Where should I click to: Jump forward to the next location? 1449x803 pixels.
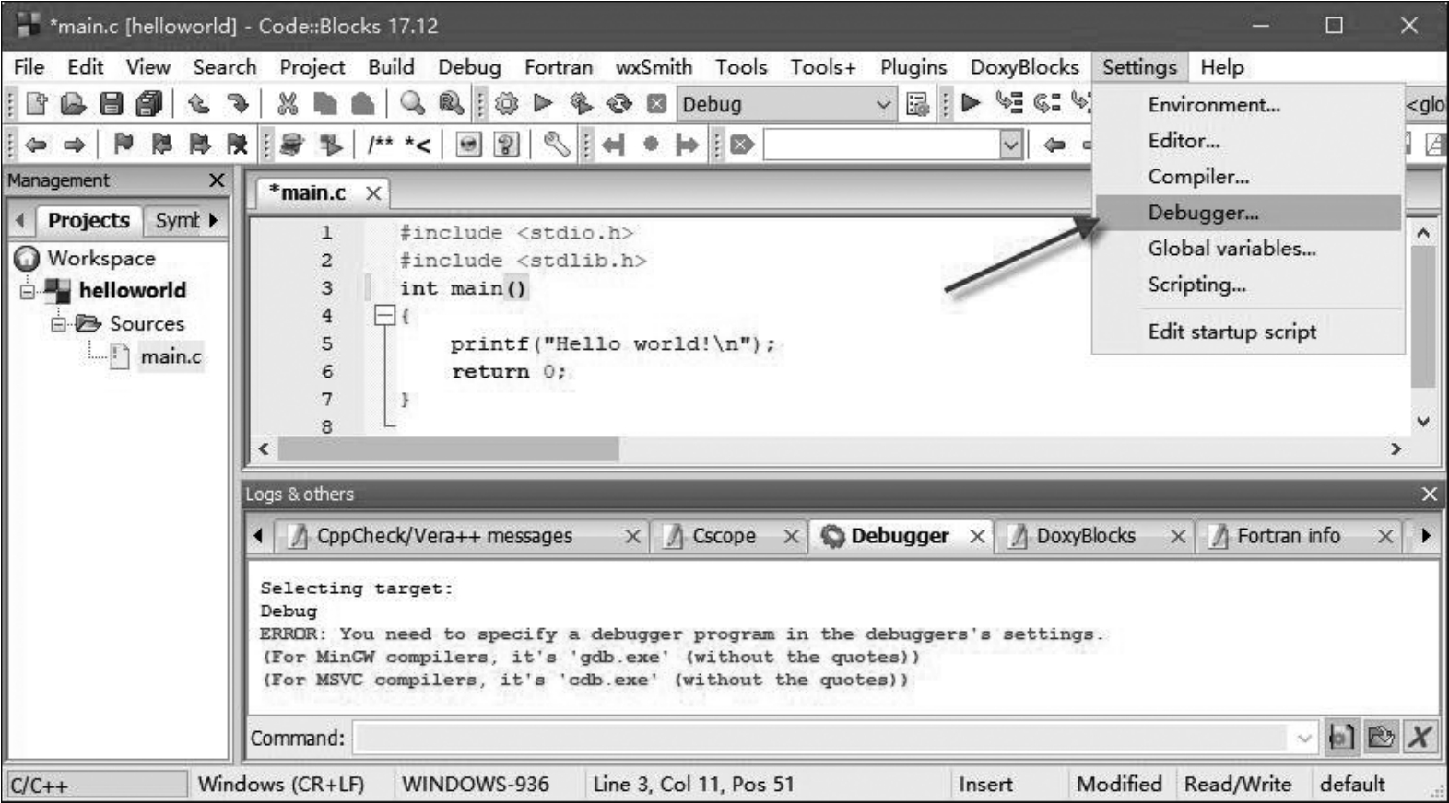click(75, 145)
